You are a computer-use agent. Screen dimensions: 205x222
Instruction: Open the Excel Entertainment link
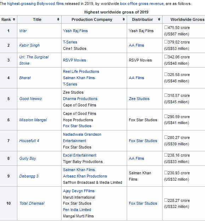click(x=80, y=155)
